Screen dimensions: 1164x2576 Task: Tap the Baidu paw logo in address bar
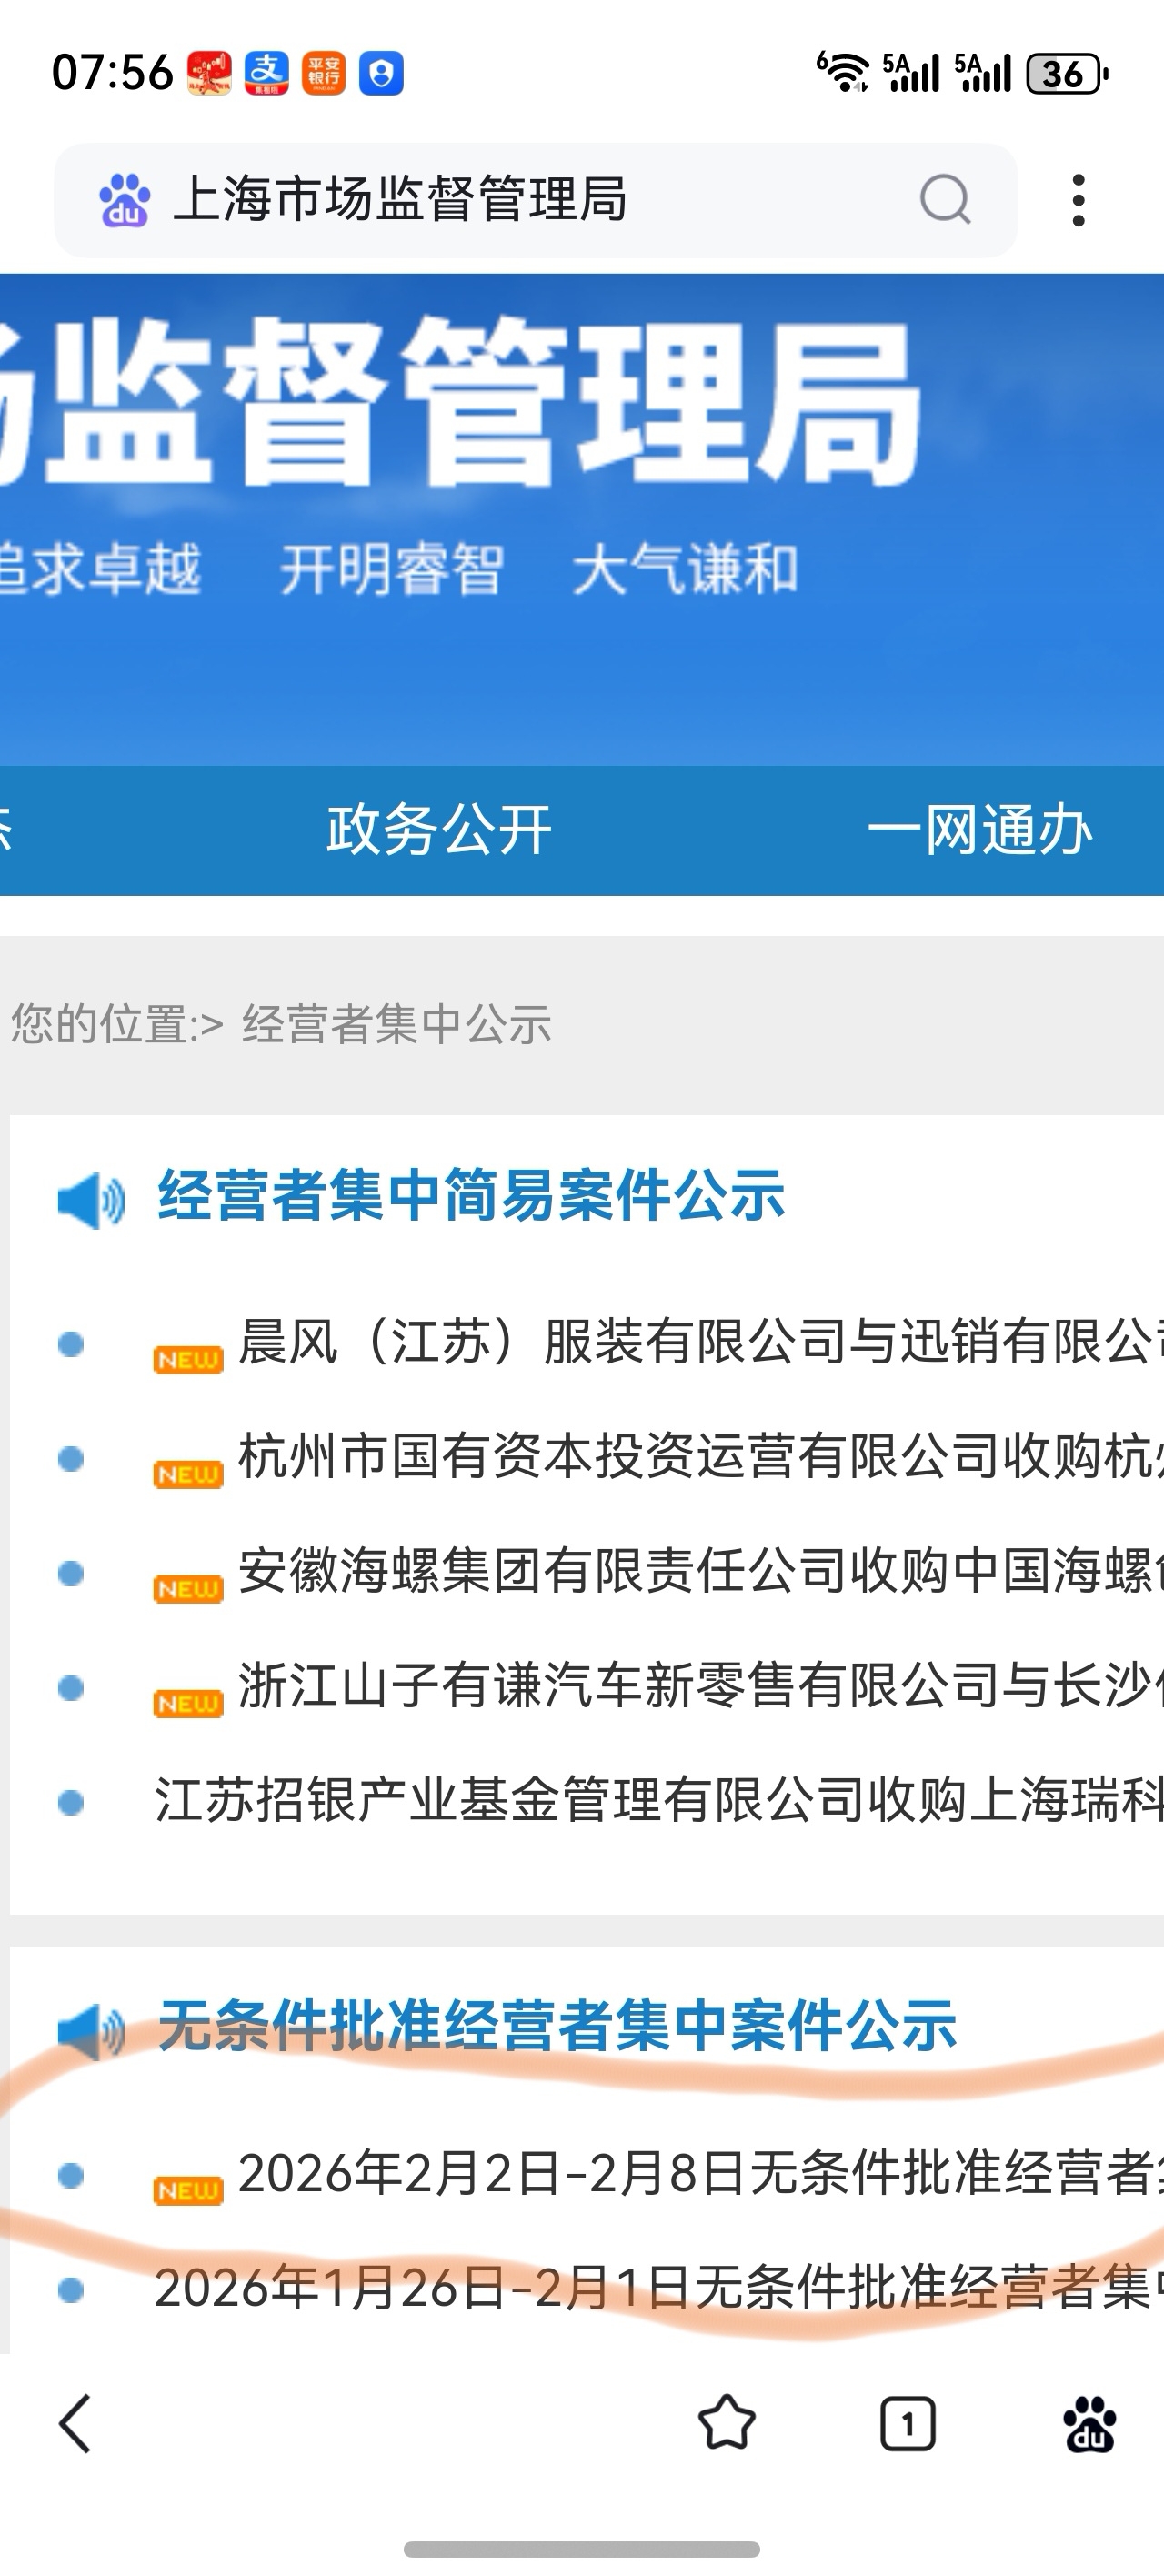[124, 200]
